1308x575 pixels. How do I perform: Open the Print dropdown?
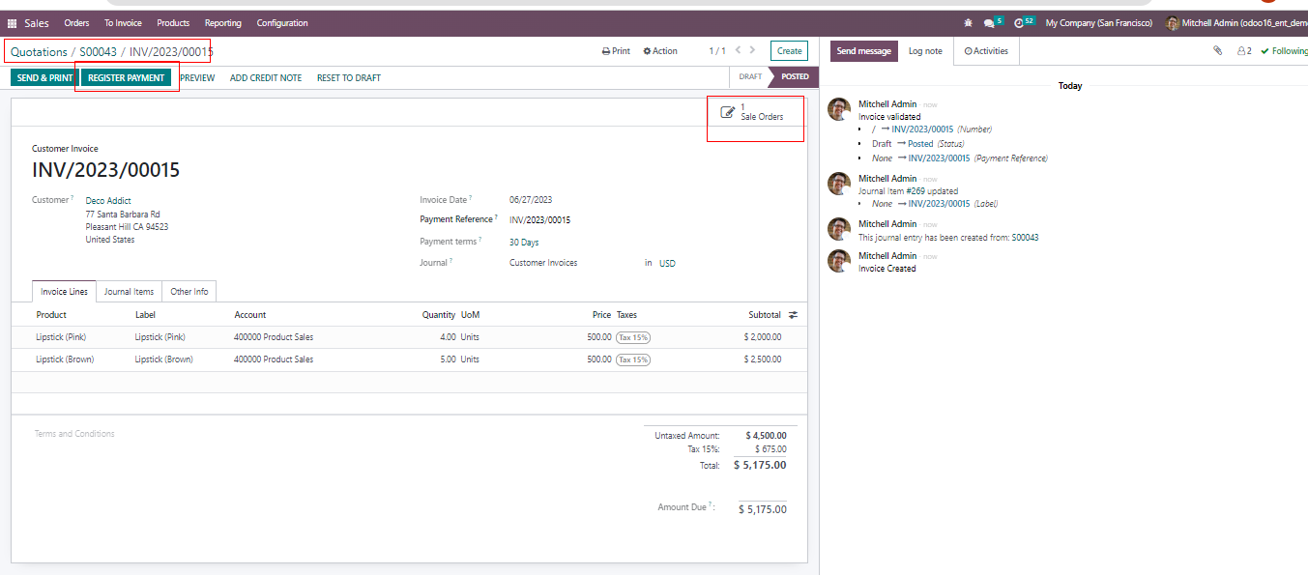(x=616, y=51)
